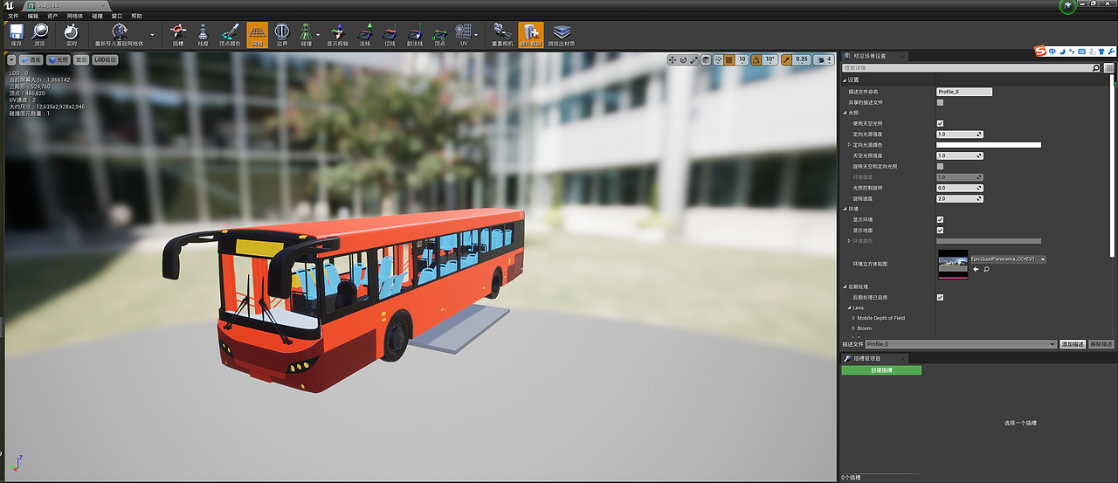1118x483 pixels.
Task: Uncheck 使用天空光照 checkbox
Action: click(x=940, y=124)
